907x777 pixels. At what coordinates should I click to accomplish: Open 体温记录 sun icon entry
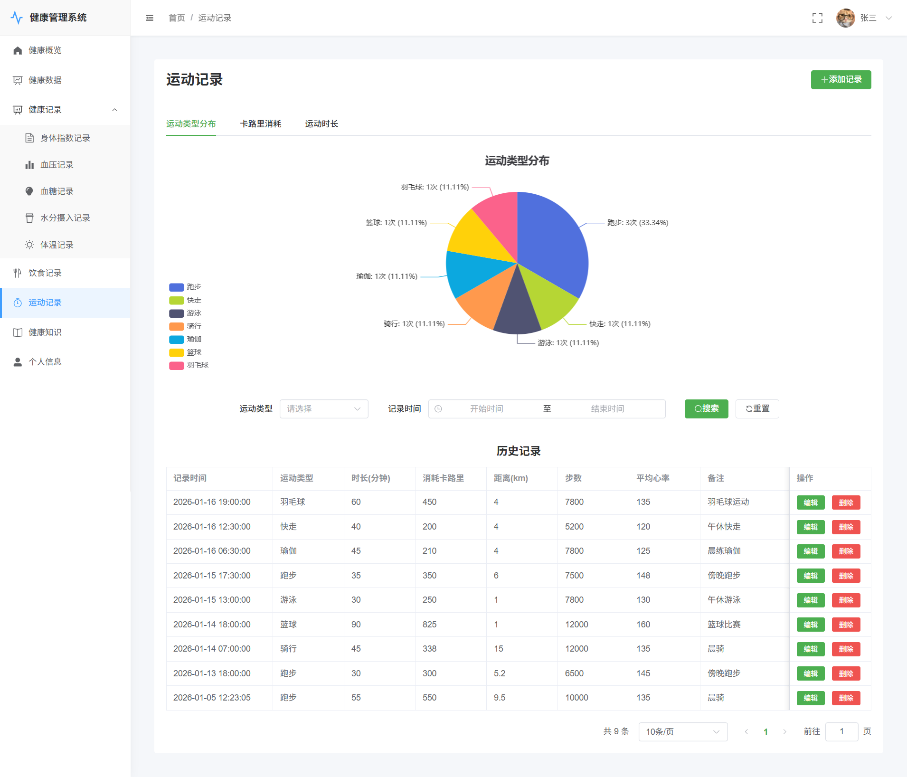coord(29,245)
